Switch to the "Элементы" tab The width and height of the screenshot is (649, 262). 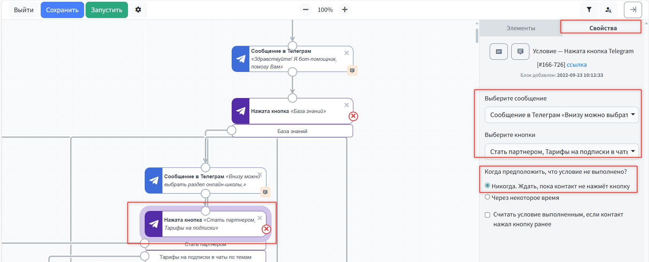(520, 28)
